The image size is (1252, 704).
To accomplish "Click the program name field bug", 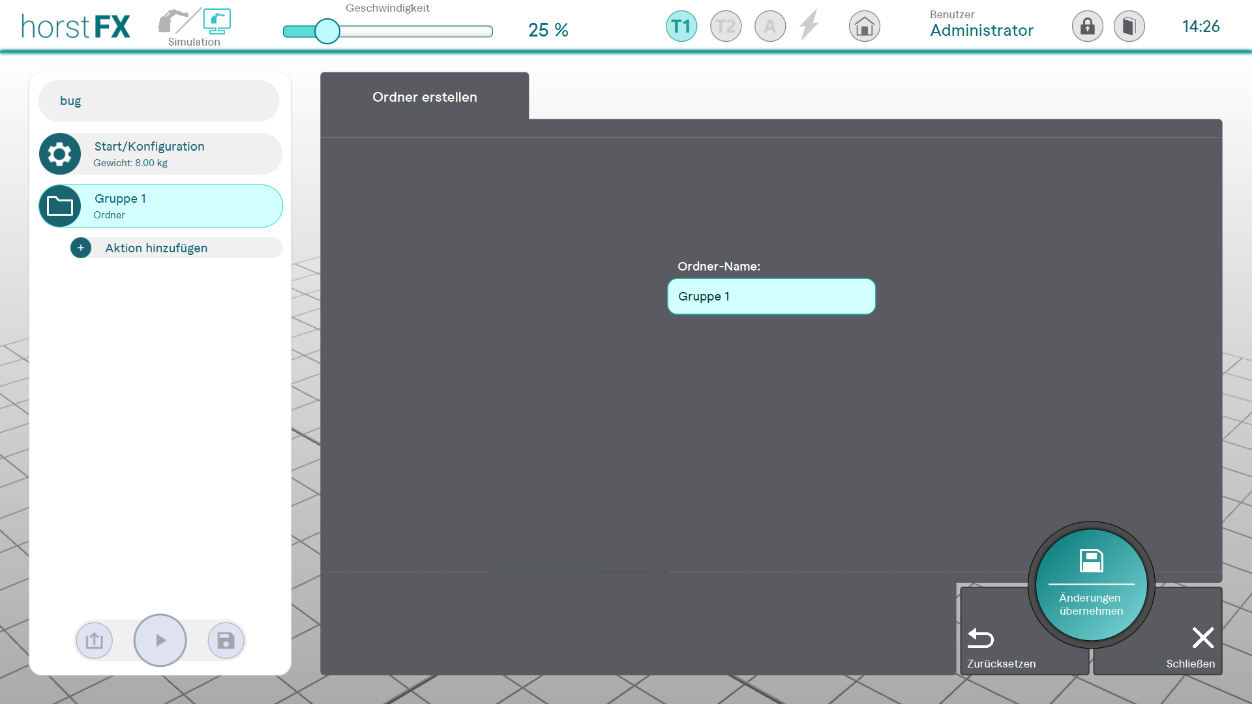I will pyautogui.click(x=158, y=101).
